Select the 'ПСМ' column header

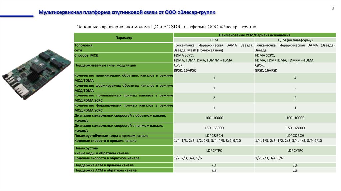click(214, 40)
